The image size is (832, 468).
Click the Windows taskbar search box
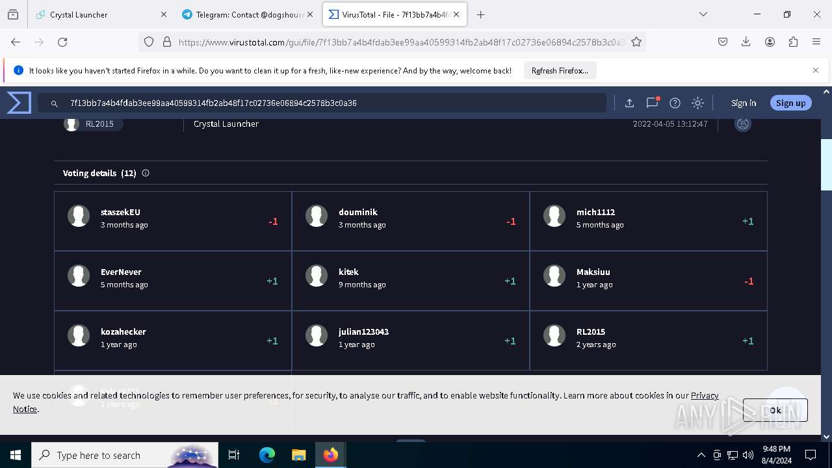coord(125,455)
